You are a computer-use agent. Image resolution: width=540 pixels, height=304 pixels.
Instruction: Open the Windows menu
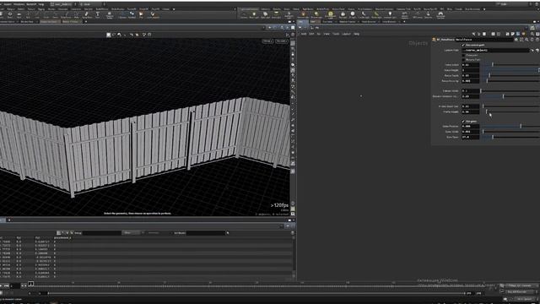tap(19, 4)
